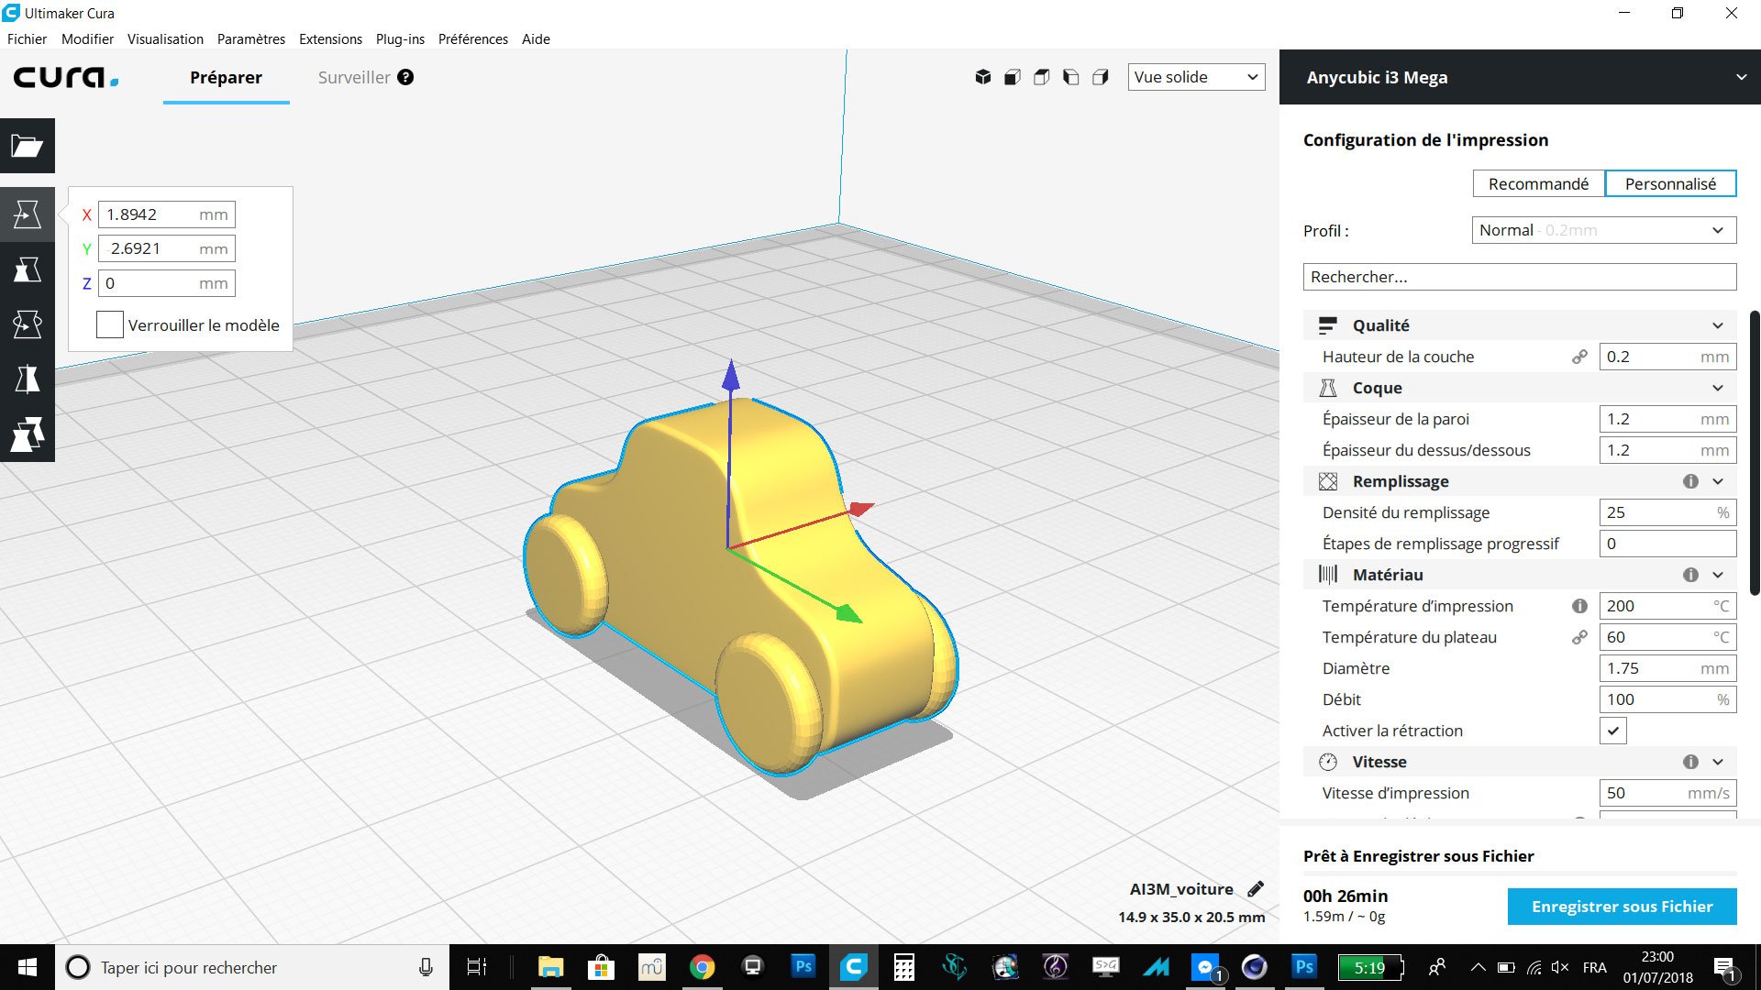Collapse the Remplissage section chevron

[1717, 481]
